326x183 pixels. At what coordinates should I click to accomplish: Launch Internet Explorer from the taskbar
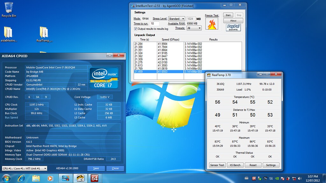(x=21, y=178)
